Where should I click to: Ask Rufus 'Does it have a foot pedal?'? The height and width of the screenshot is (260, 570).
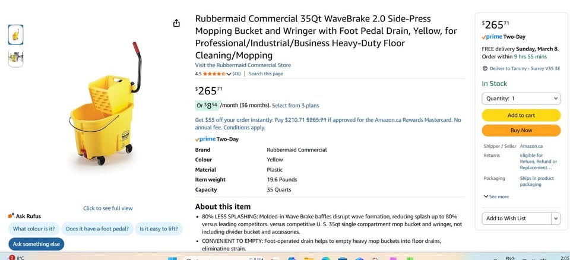pyautogui.click(x=97, y=229)
